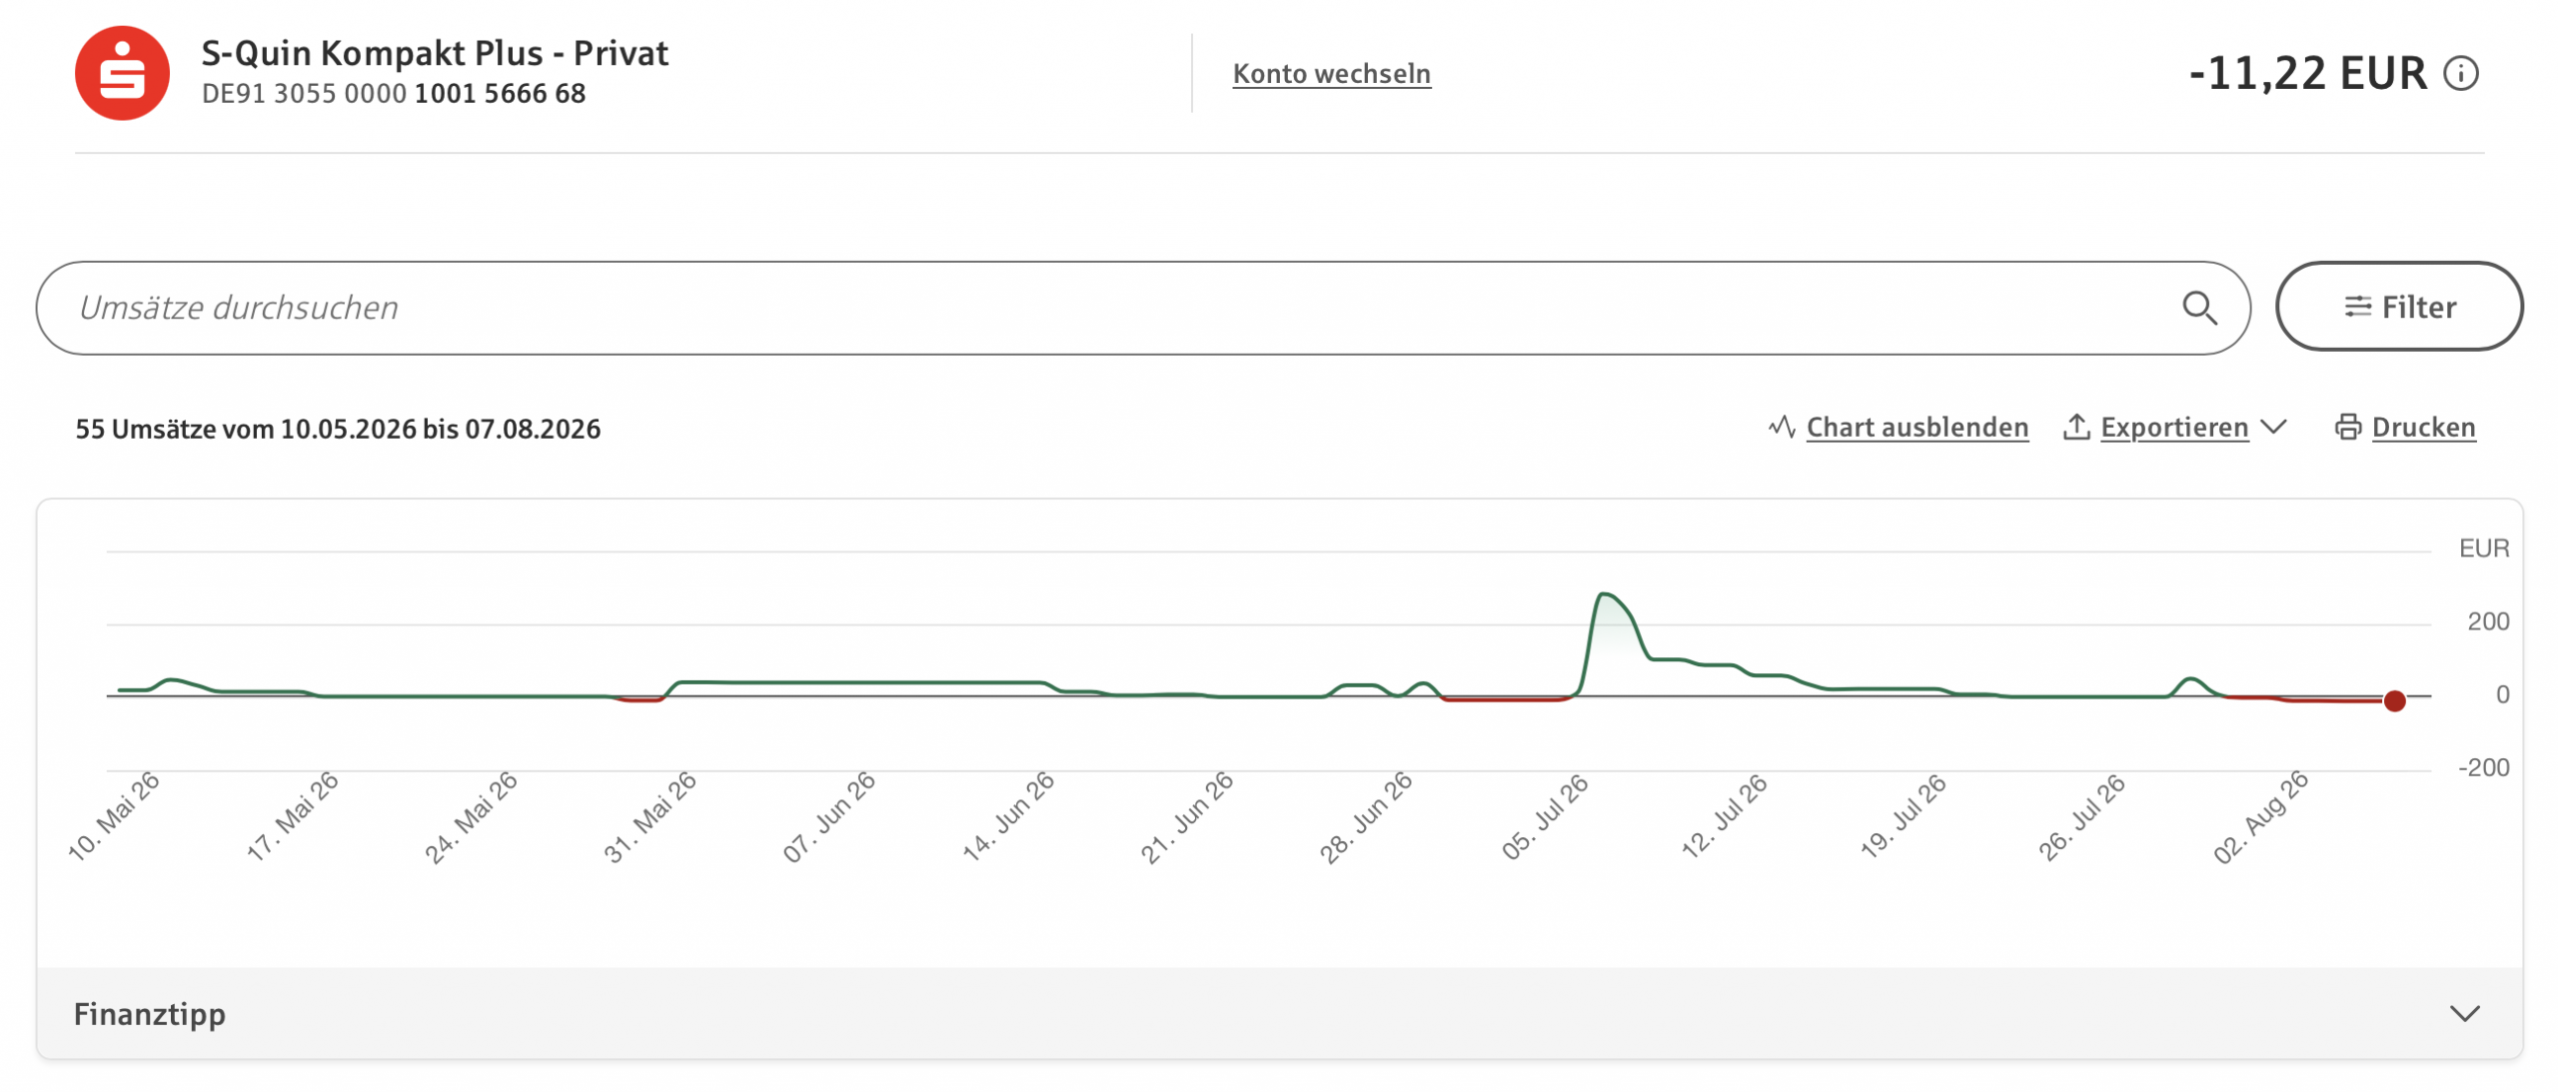Click the Drucken link
This screenshot has height=1092, width=2558.
(2423, 427)
